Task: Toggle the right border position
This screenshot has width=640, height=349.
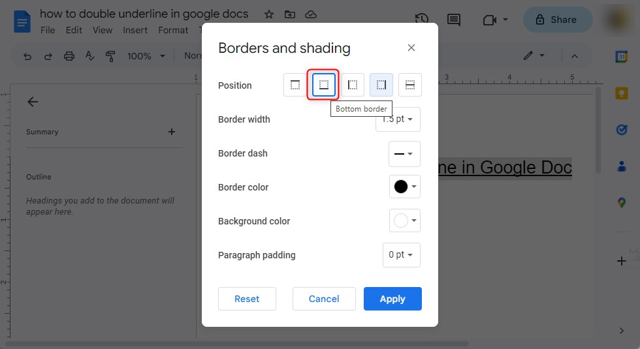Action: point(381,85)
